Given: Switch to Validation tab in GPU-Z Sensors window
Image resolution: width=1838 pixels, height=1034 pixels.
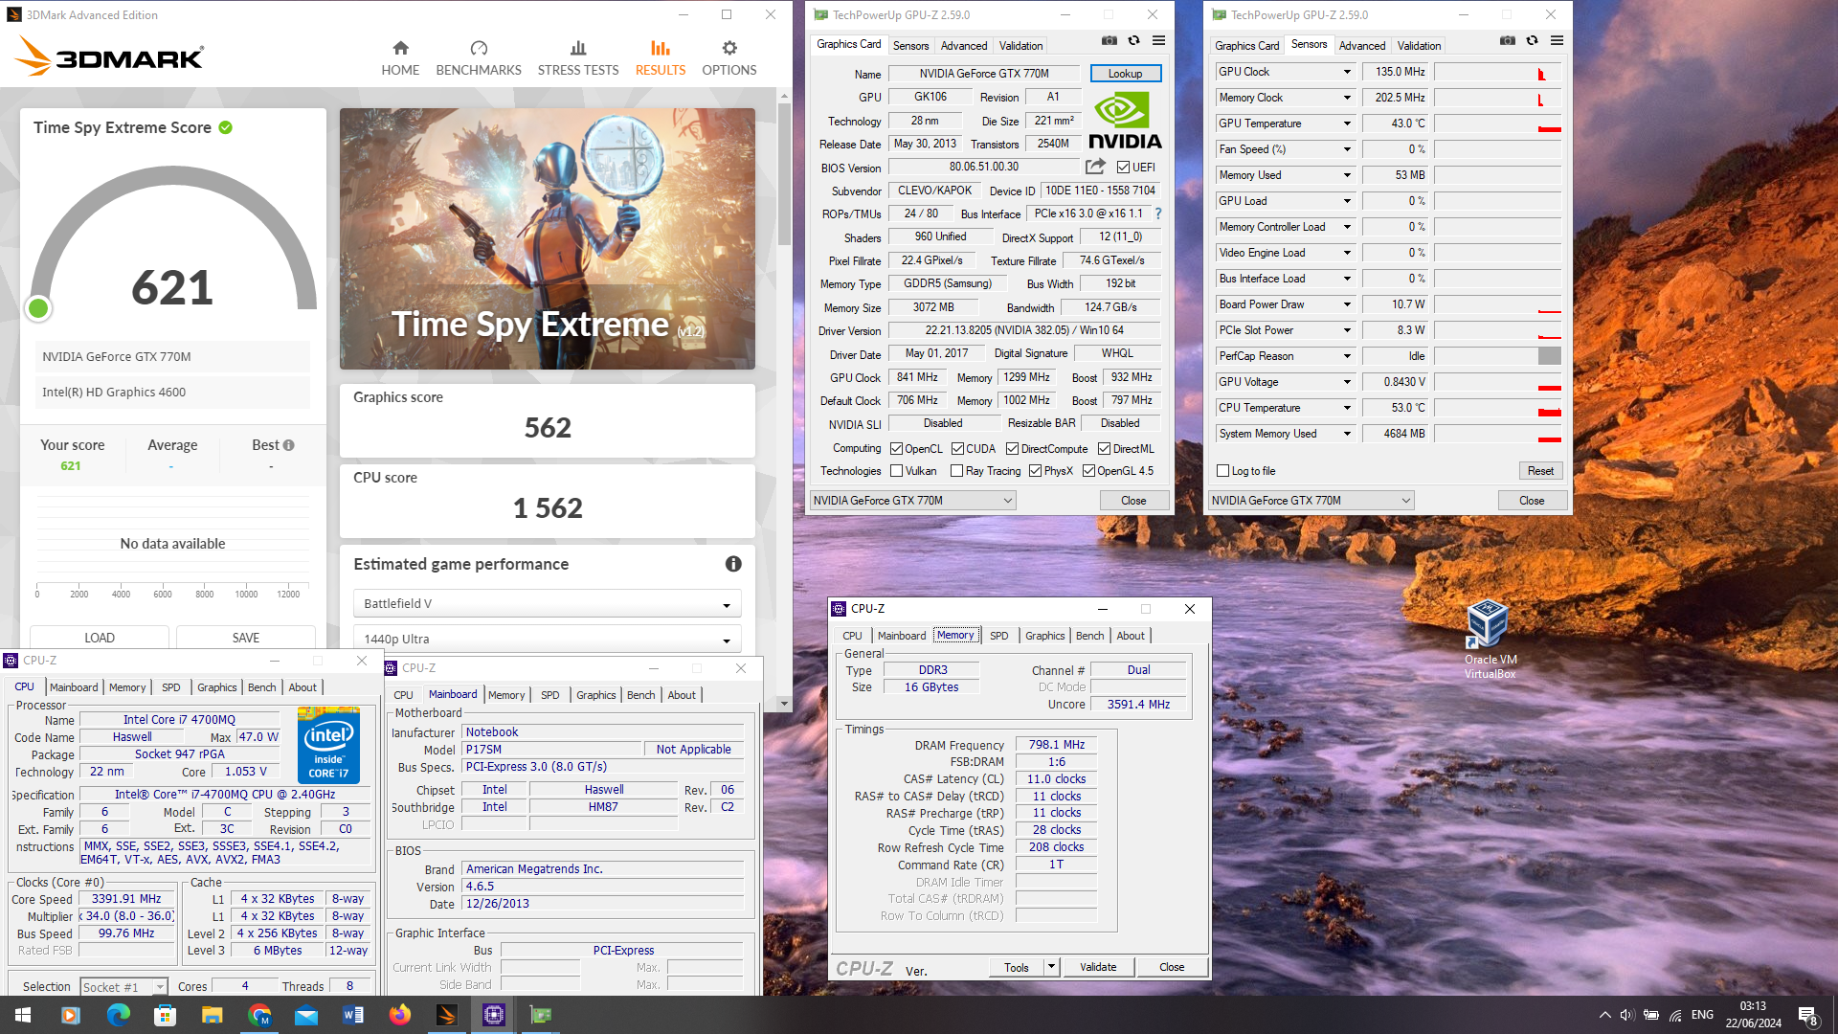Looking at the screenshot, I should pyautogui.click(x=1419, y=45).
